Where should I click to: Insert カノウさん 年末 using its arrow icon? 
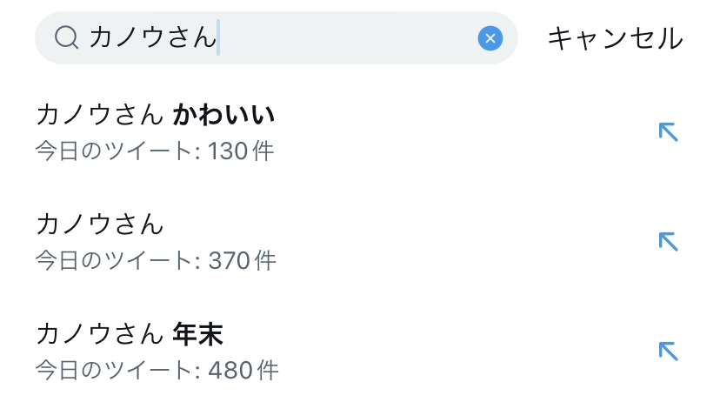pyautogui.click(x=667, y=351)
